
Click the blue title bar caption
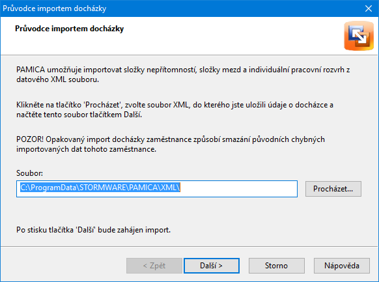(x=55, y=8)
